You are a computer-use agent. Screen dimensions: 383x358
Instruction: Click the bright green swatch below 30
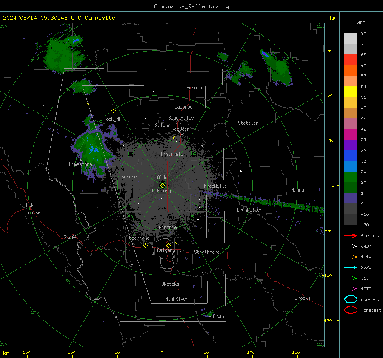(351, 177)
